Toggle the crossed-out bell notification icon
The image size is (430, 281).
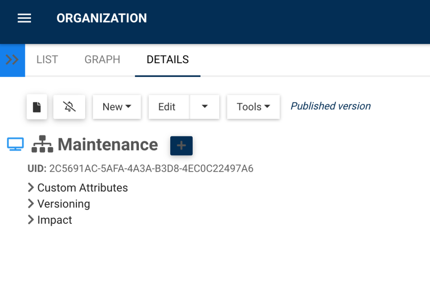(69, 107)
